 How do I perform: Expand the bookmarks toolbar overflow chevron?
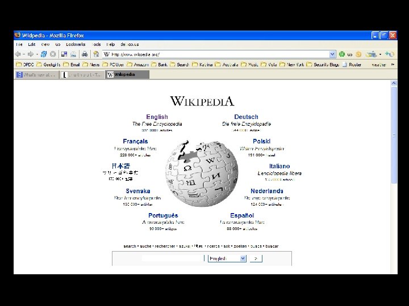click(x=393, y=65)
